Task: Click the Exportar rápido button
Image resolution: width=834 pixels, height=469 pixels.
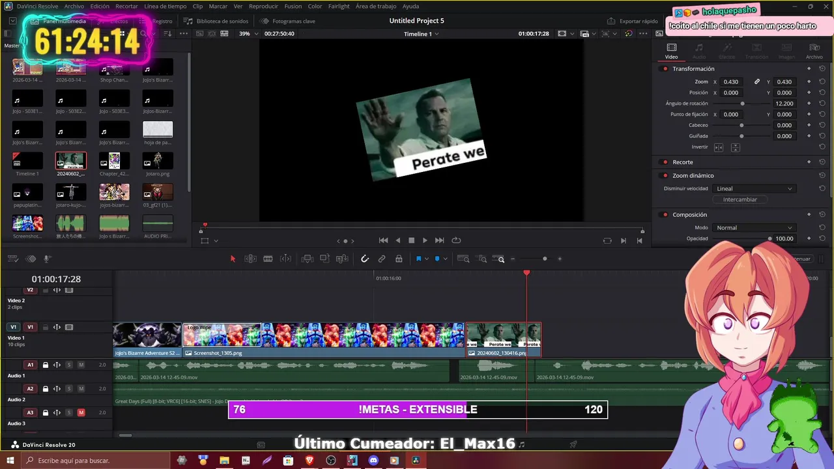Action: [x=633, y=21]
